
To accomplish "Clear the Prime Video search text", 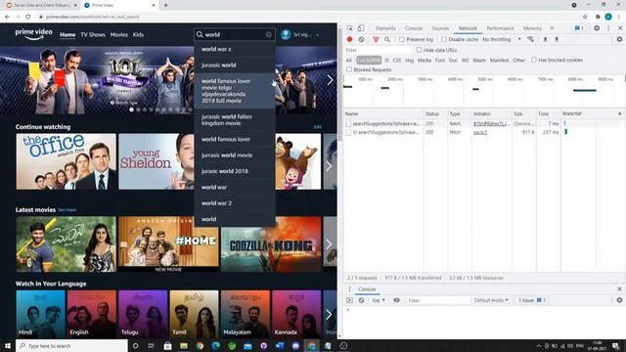I will pyautogui.click(x=269, y=35).
